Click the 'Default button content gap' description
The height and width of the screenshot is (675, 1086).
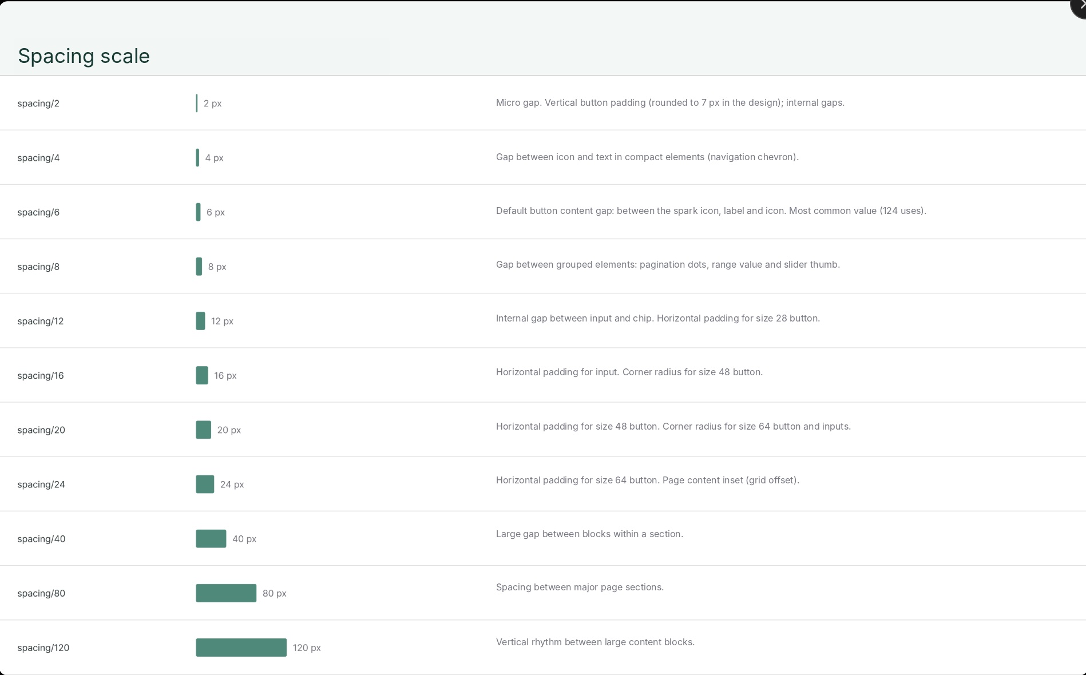711,211
